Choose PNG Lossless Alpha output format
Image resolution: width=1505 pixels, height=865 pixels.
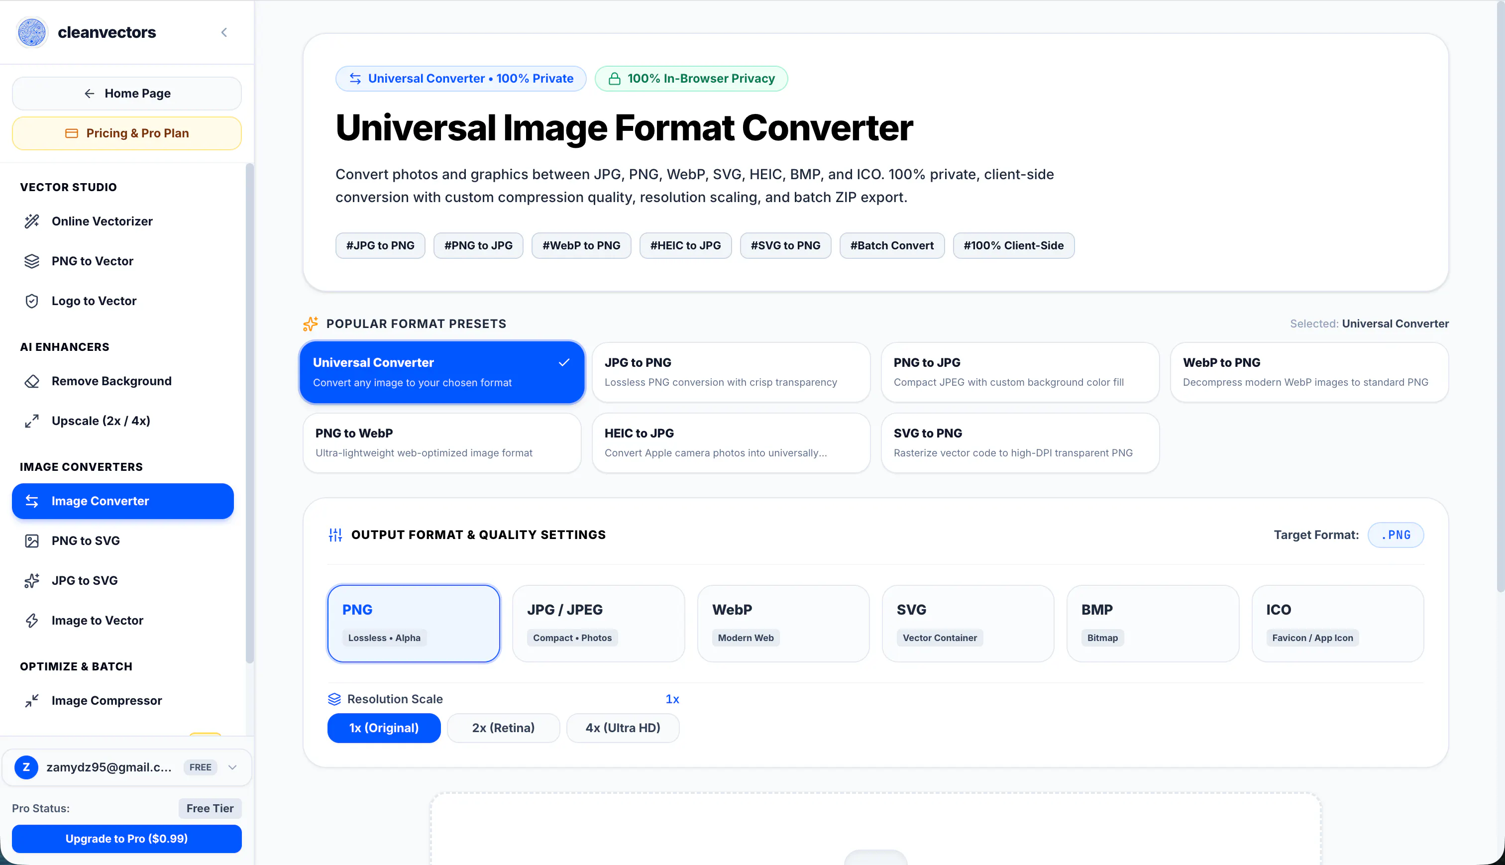pos(414,623)
